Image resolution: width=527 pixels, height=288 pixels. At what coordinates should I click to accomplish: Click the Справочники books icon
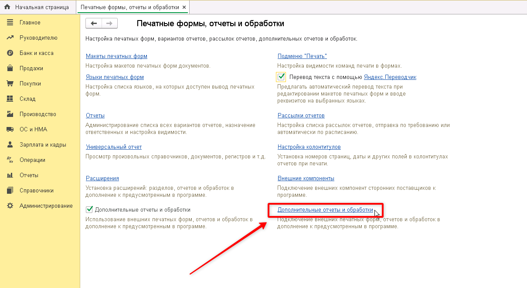10,191
